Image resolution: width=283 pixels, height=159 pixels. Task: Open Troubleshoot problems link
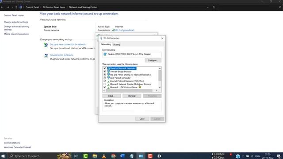coord(62,55)
